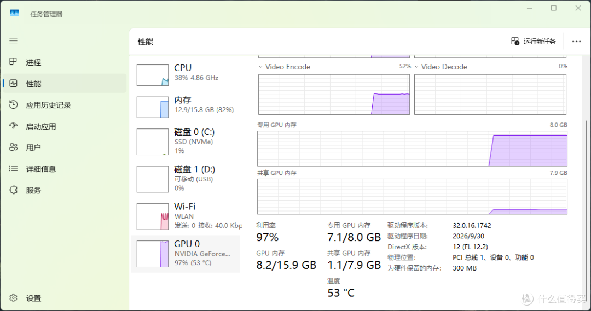Click the 300 MB reserved memory value
Viewport: 591px width, 311px height.
(x=465, y=268)
